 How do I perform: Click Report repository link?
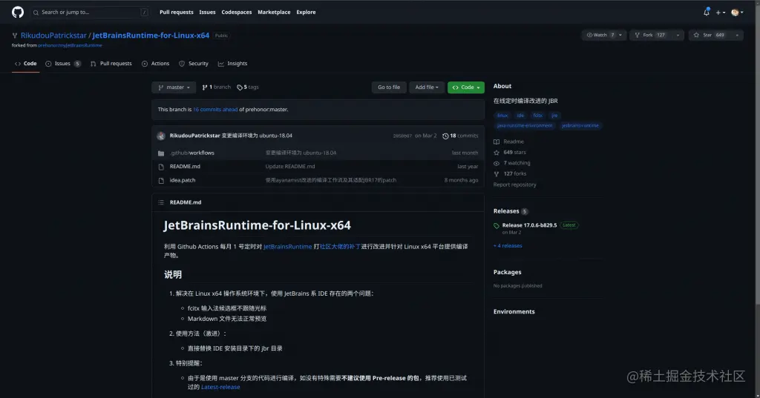515,185
